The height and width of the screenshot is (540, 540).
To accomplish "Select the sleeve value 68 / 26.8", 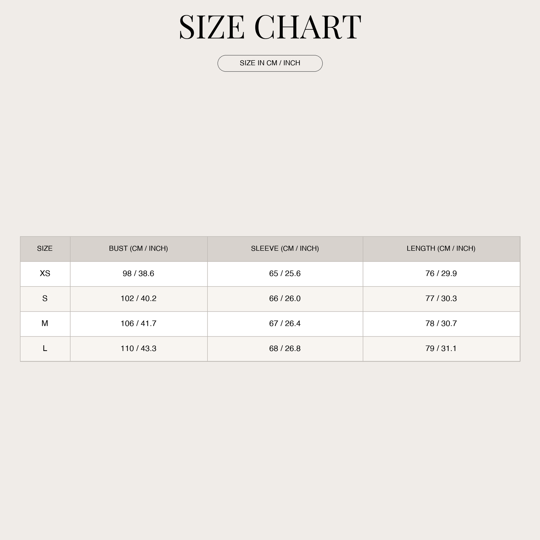I will (285, 348).
